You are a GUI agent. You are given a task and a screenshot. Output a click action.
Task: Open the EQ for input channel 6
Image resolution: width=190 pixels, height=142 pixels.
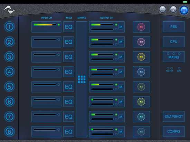(x=69, y=101)
